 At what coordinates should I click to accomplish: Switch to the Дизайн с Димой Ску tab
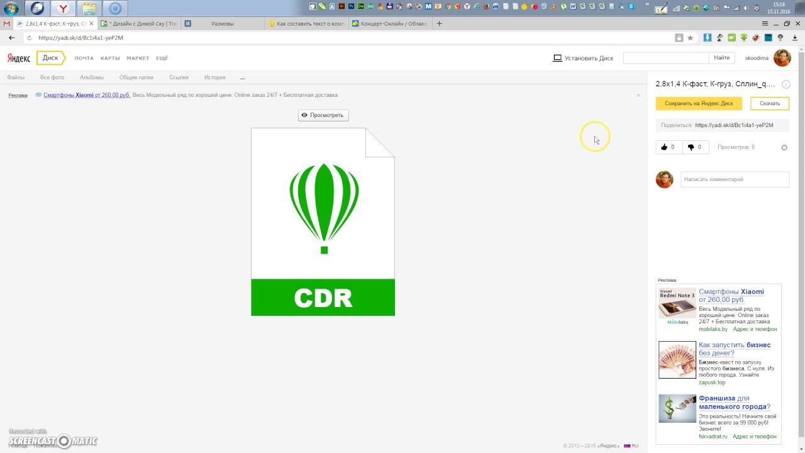(138, 23)
